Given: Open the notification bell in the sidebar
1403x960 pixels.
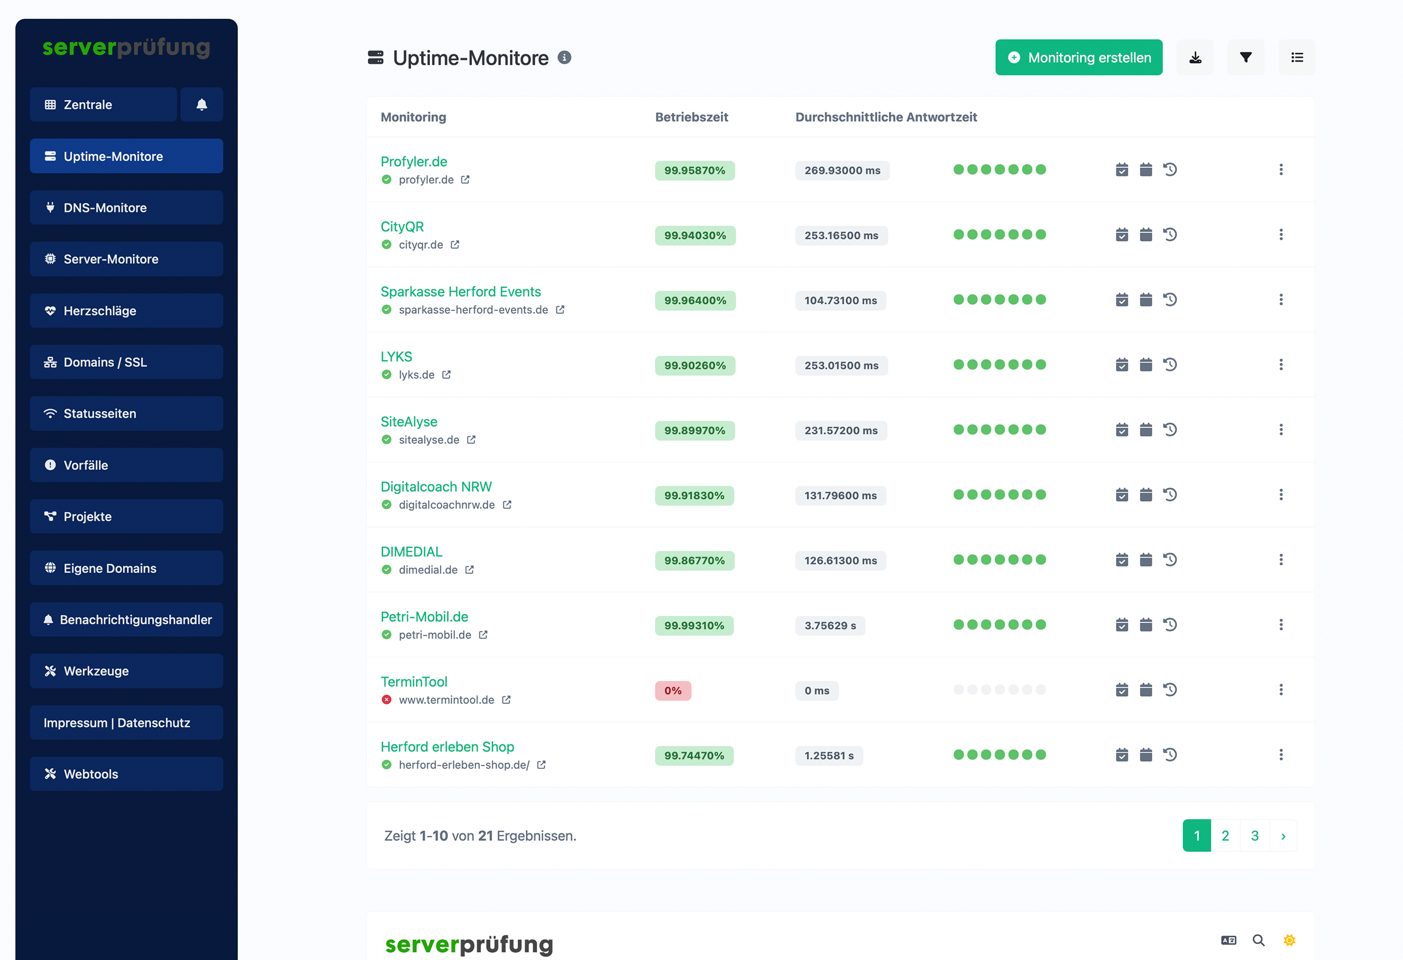Looking at the screenshot, I should (202, 104).
